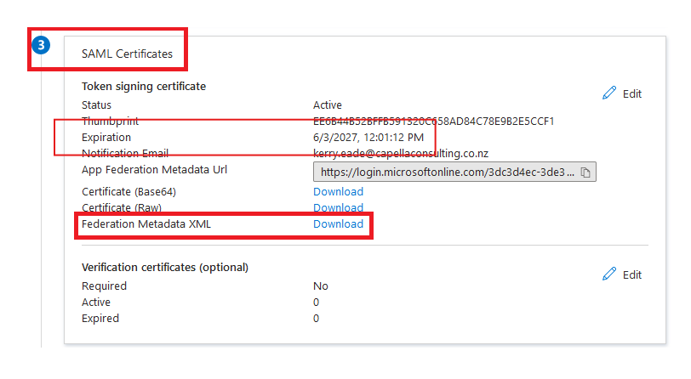Copy the App Federation Metadata Url
The image size is (691, 379).
click(x=586, y=173)
